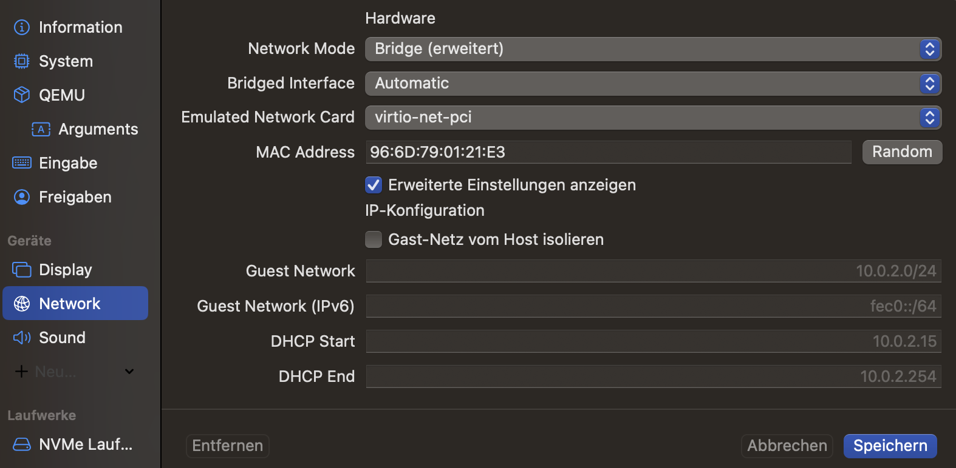Click the NVMe Laufwerk drive icon
Image resolution: width=956 pixels, height=468 pixels.
click(x=22, y=444)
